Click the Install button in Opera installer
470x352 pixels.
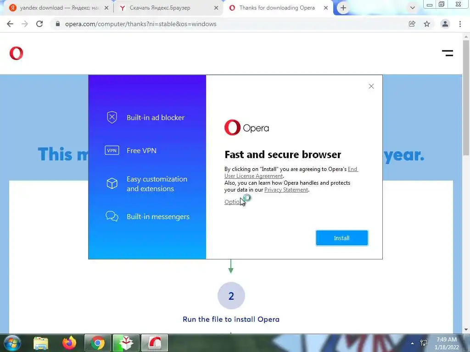pos(341,238)
